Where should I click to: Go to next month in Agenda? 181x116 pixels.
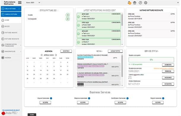pyautogui.click(x=56, y=55)
